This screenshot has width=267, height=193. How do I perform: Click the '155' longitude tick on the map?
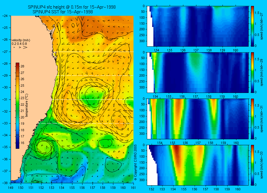click(x=72, y=188)
